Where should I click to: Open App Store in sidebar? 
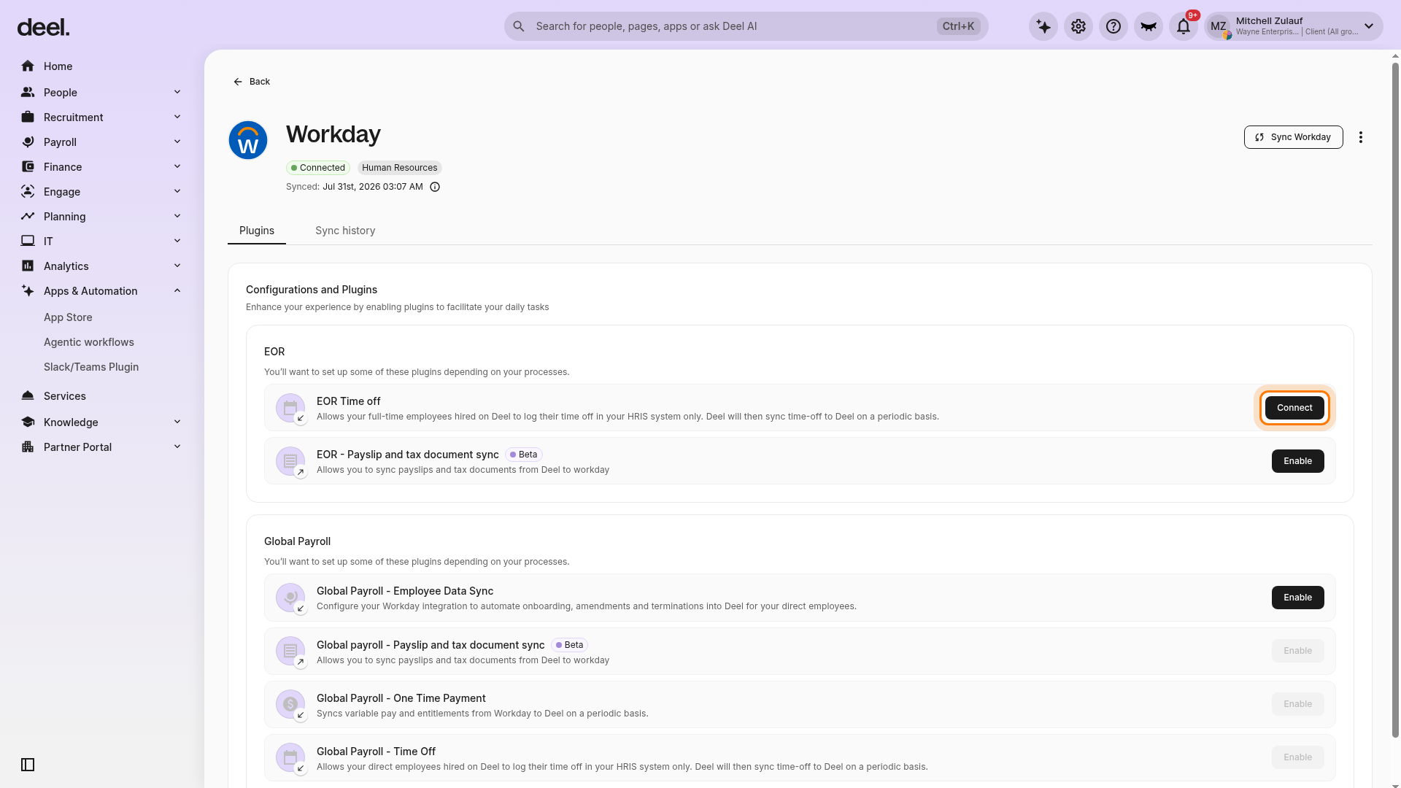coord(68,317)
